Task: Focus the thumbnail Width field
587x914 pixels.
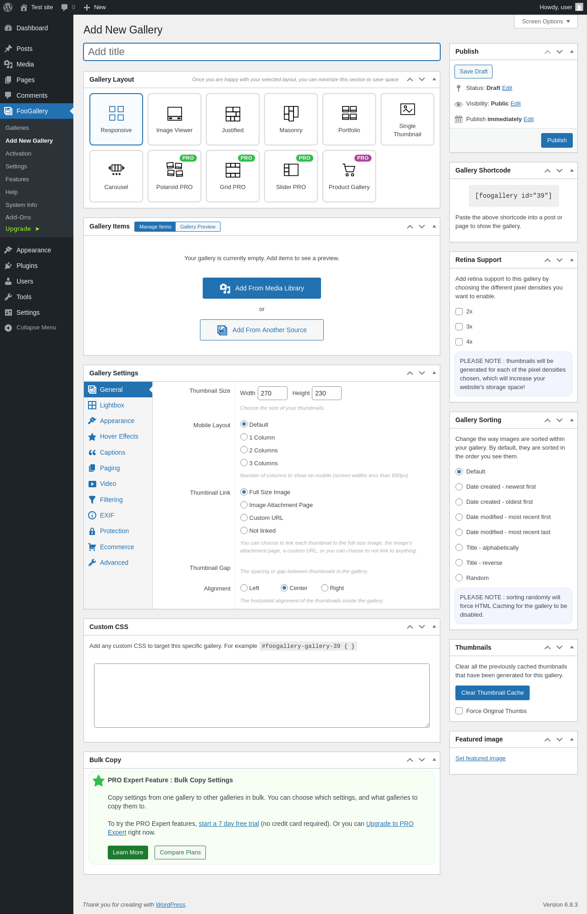Action: (x=272, y=393)
